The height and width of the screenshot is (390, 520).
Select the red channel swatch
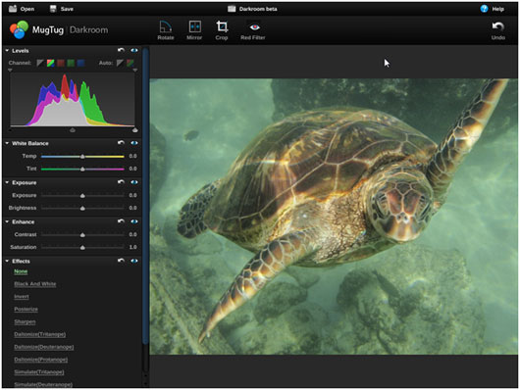point(61,63)
